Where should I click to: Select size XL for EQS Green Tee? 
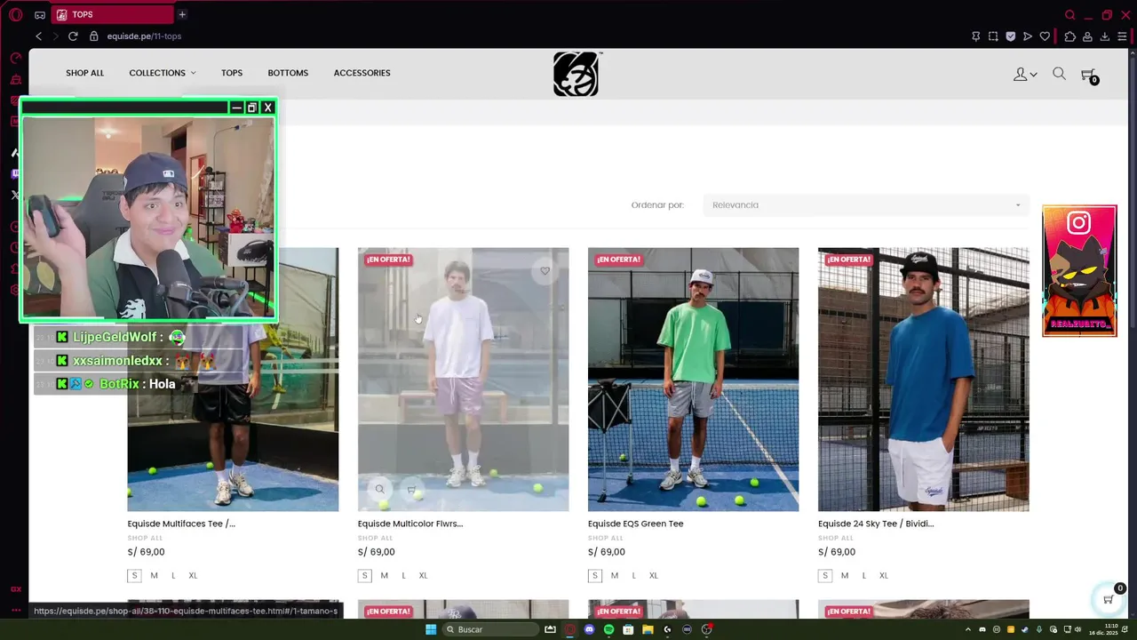pos(653,575)
